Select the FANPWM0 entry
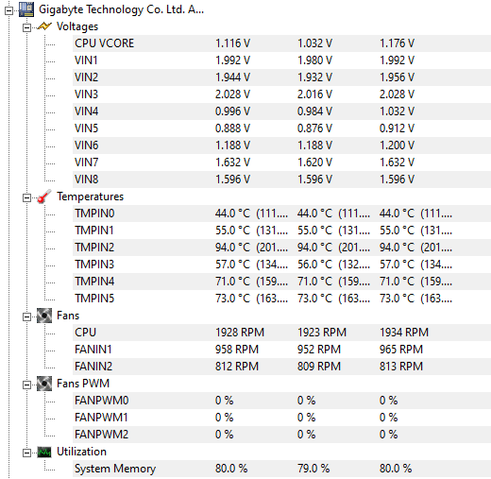The height and width of the screenshot is (479, 491). (281, 401)
